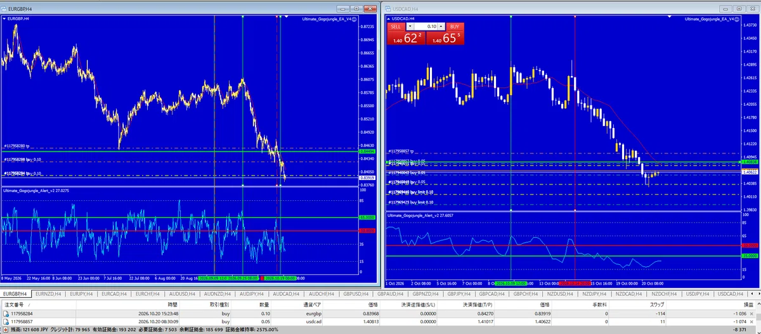
Task: Go to the USDJPY,H4 chart tab
Action: click(698, 294)
